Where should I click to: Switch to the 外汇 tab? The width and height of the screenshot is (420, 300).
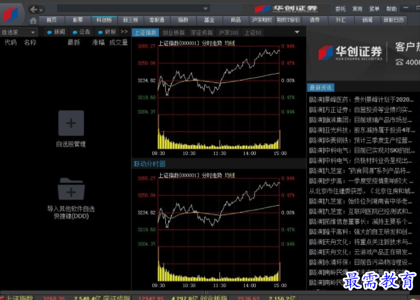point(340,20)
